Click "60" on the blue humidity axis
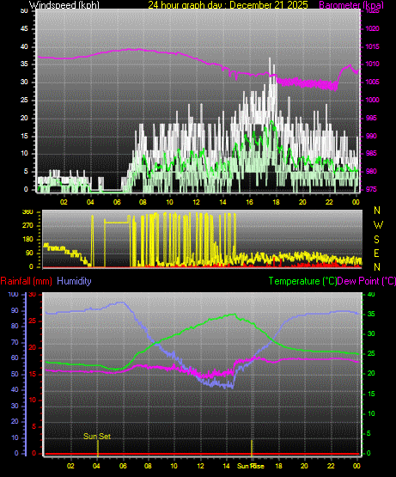 (x=15, y=358)
